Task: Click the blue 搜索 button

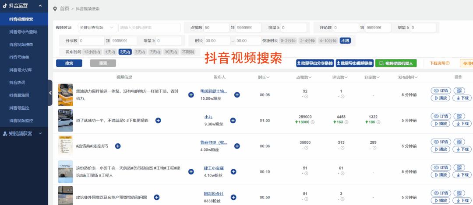Action: (x=69, y=63)
